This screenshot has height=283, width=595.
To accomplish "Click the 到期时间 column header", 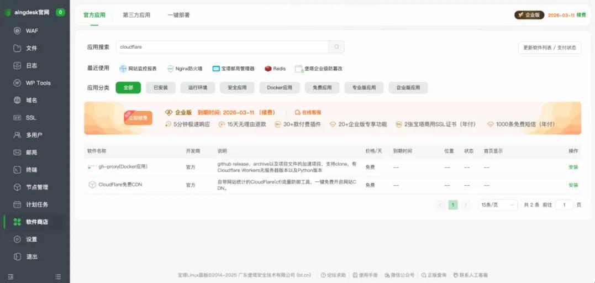I will [402, 151].
